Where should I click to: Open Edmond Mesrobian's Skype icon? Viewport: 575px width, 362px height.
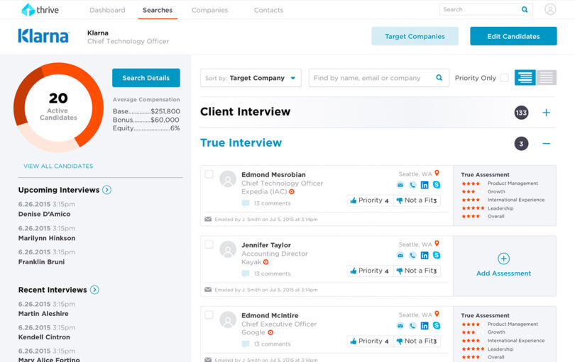click(437, 184)
